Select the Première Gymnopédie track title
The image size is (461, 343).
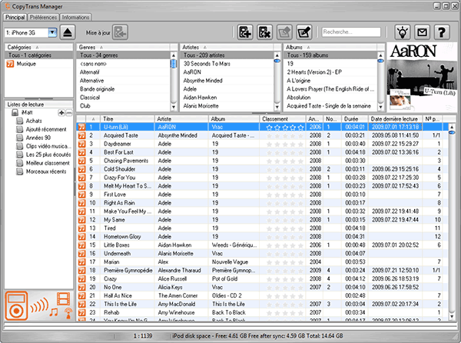pyautogui.click(x=128, y=271)
